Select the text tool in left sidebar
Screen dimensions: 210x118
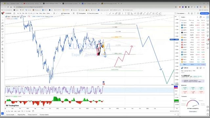[2, 35]
